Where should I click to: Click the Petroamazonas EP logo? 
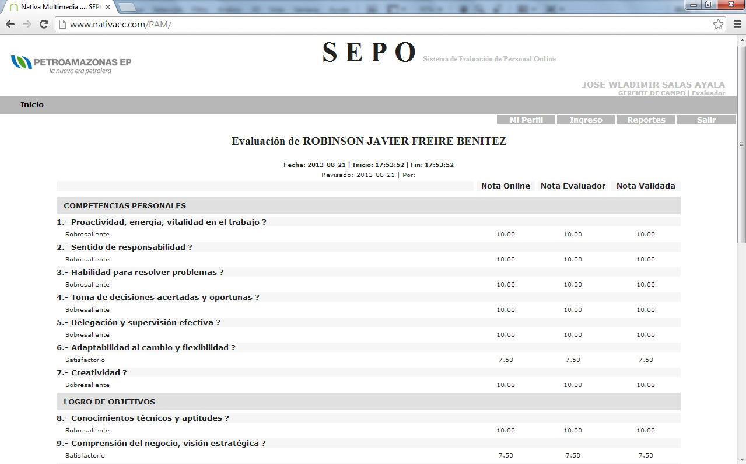tap(71, 64)
